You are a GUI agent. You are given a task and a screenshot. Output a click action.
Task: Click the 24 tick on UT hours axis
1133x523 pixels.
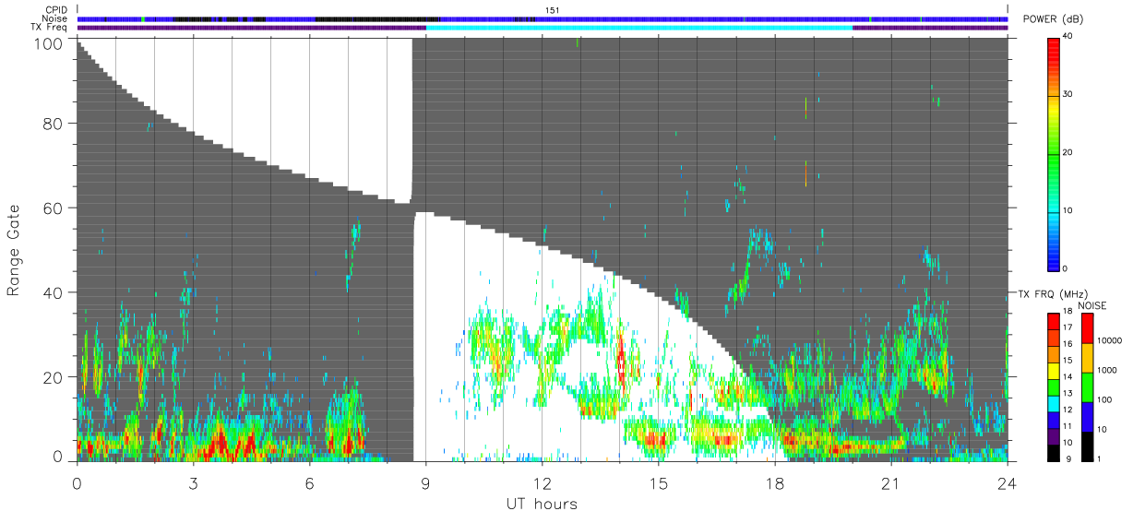click(x=1008, y=482)
